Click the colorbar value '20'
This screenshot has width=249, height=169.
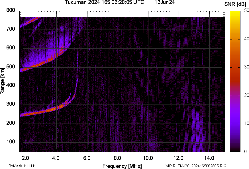click(x=246, y=95)
